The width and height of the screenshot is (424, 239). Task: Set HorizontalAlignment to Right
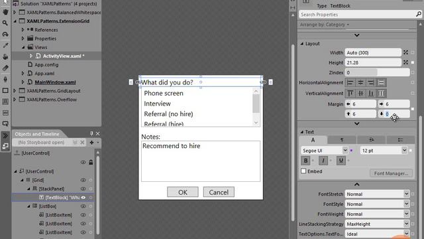pyautogui.click(x=371, y=82)
